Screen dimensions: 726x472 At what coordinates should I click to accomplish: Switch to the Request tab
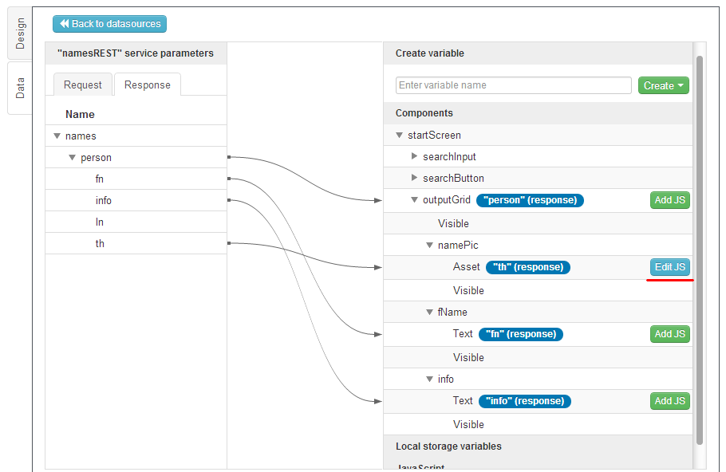pos(83,85)
